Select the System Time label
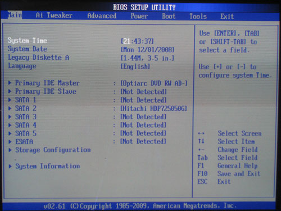 [28, 41]
